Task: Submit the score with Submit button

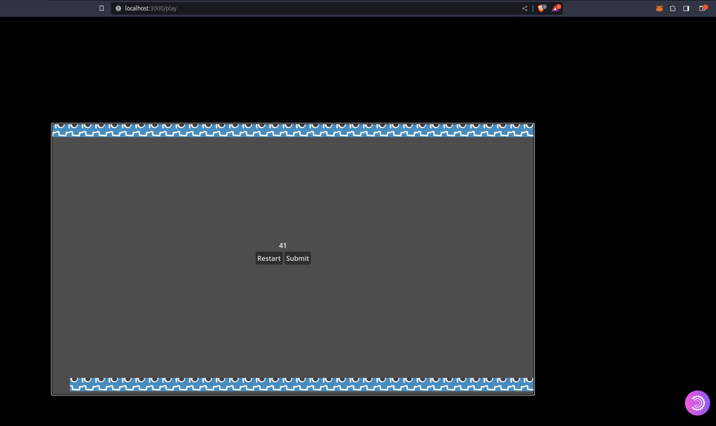Action: (x=298, y=258)
